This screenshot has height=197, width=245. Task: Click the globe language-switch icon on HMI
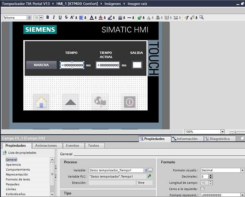(x=100, y=102)
